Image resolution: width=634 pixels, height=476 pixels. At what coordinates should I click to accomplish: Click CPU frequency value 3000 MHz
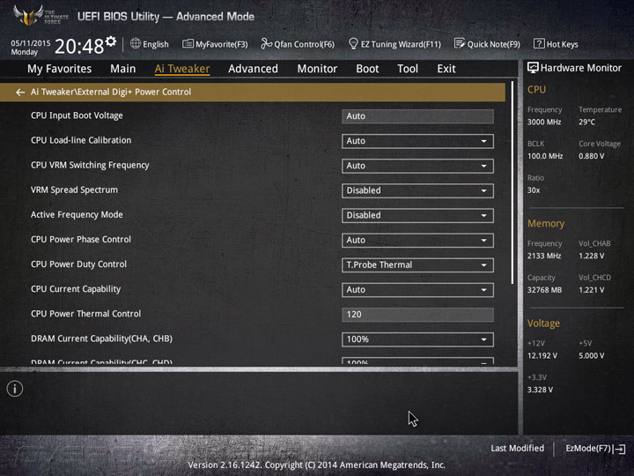click(x=544, y=122)
